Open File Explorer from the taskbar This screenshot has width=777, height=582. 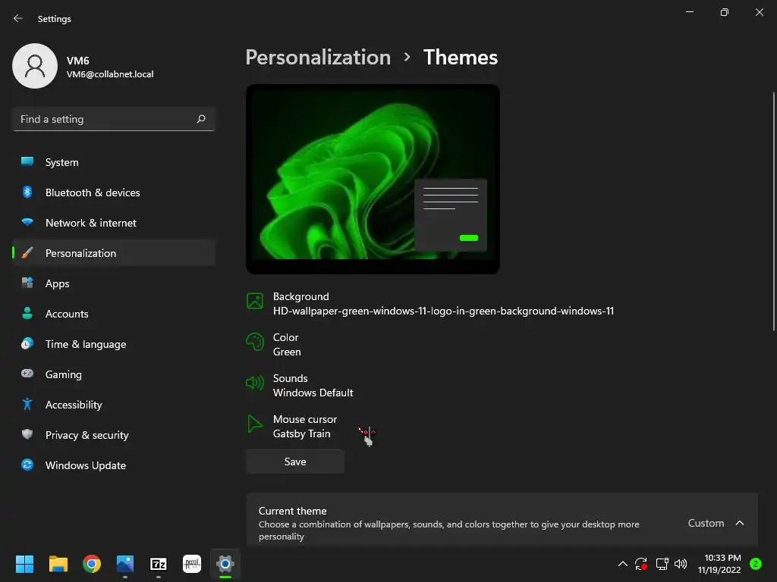pos(58,564)
